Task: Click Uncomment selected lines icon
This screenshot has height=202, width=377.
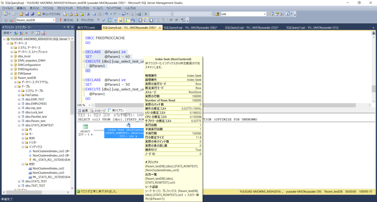Action: point(163,20)
